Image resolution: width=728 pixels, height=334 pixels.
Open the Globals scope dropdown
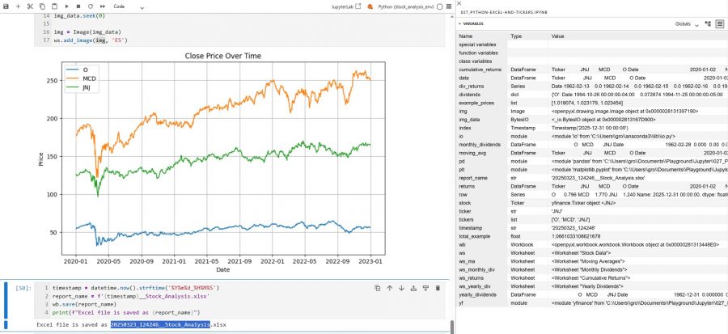[687, 23]
